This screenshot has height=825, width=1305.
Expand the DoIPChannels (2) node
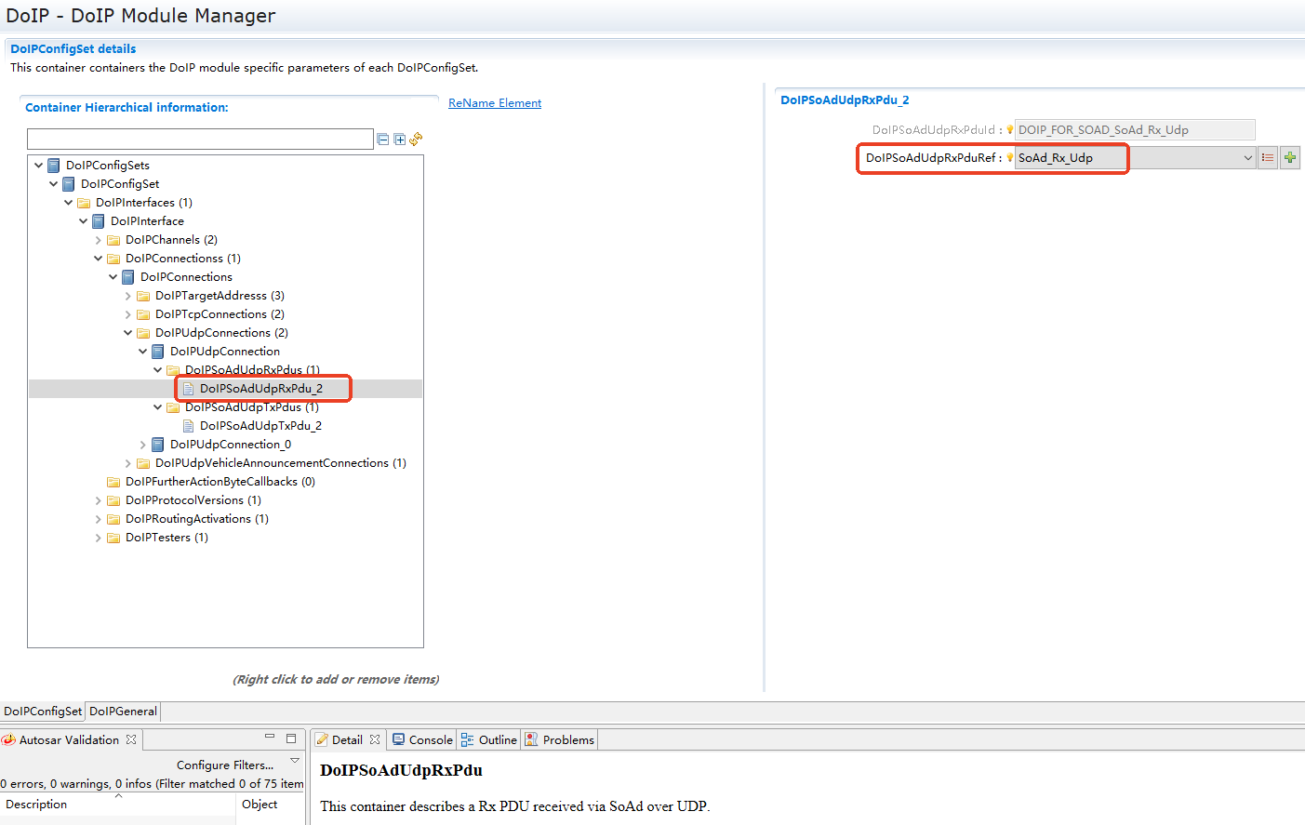[x=99, y=240]
